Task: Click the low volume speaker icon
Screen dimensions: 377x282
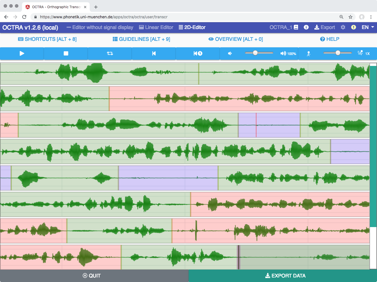Action: 230,54
